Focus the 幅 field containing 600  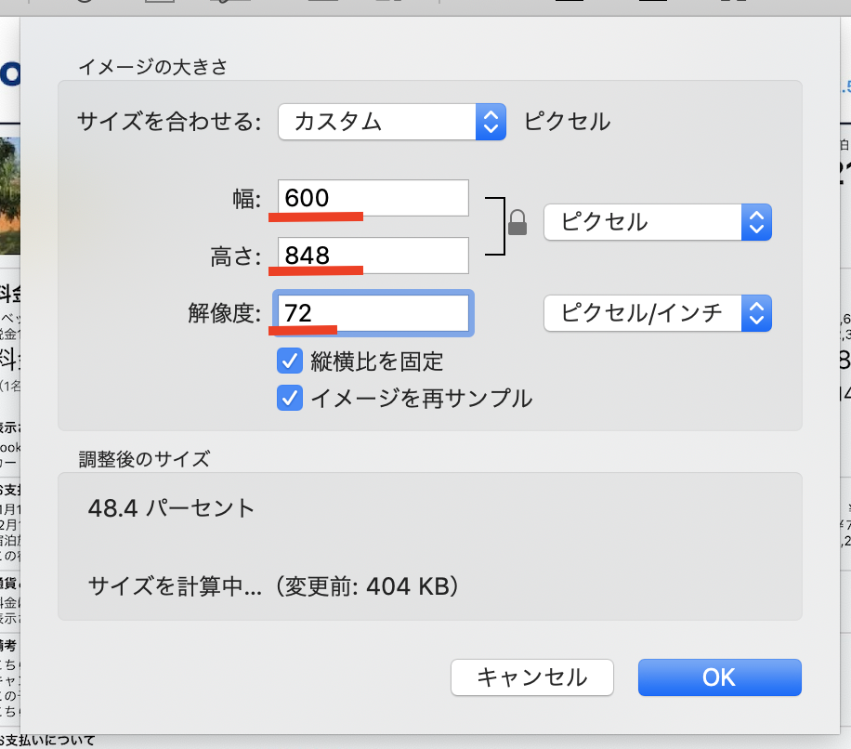373,198
